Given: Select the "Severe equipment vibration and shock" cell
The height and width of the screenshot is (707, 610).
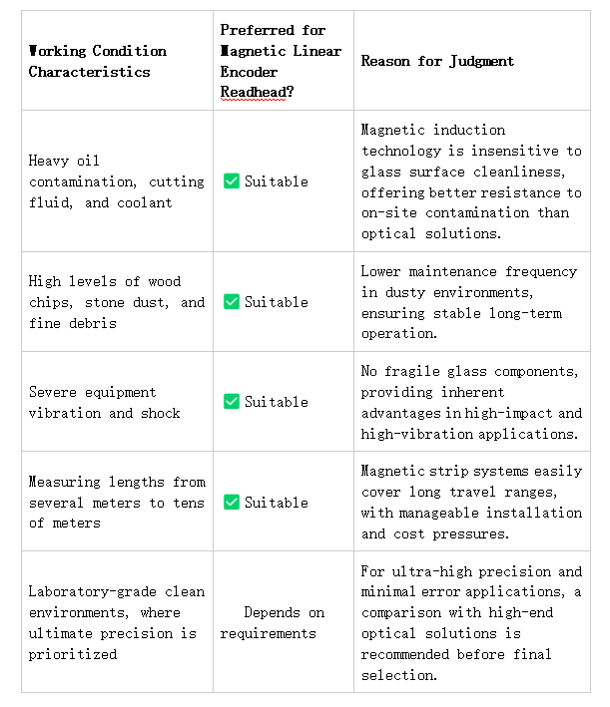Looking at the screenshot, I should 104,402.
